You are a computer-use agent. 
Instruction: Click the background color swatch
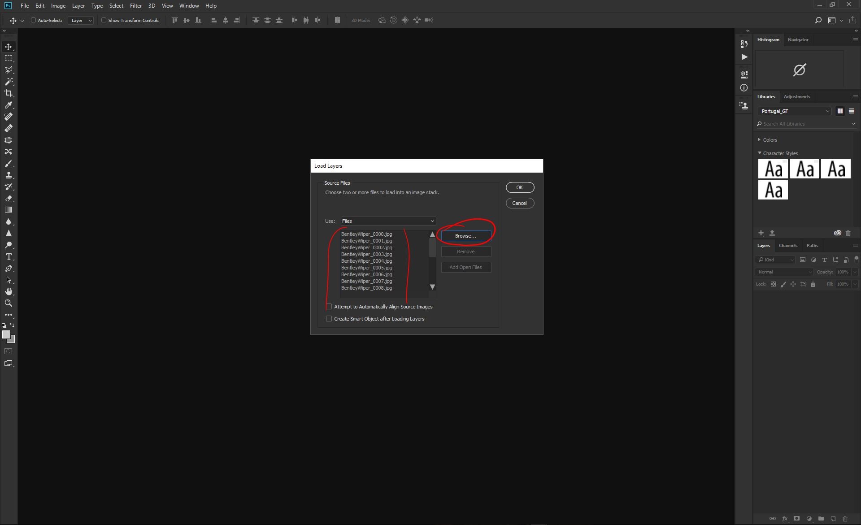[x=12, y=340]
